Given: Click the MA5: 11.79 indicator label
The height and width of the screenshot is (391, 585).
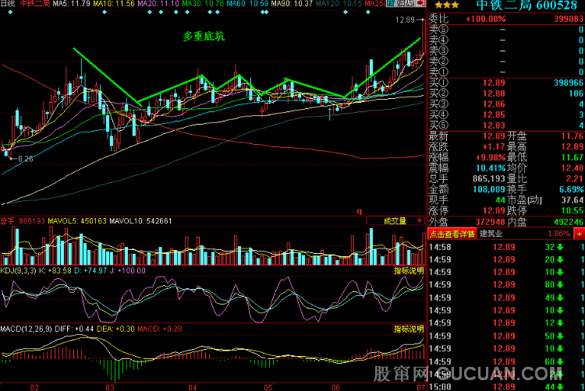Looking at the screenshot, I should tap(72, 4).
